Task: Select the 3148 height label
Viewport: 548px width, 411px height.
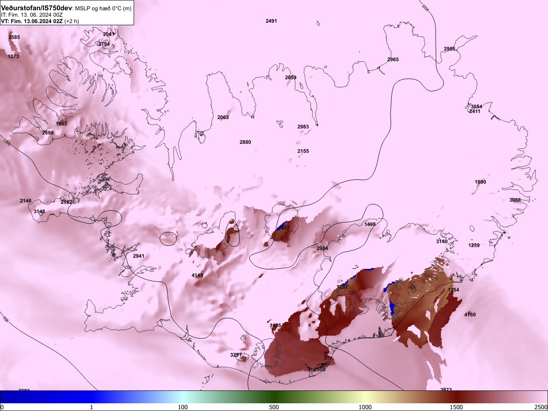Action: click(x=39, y=211)
